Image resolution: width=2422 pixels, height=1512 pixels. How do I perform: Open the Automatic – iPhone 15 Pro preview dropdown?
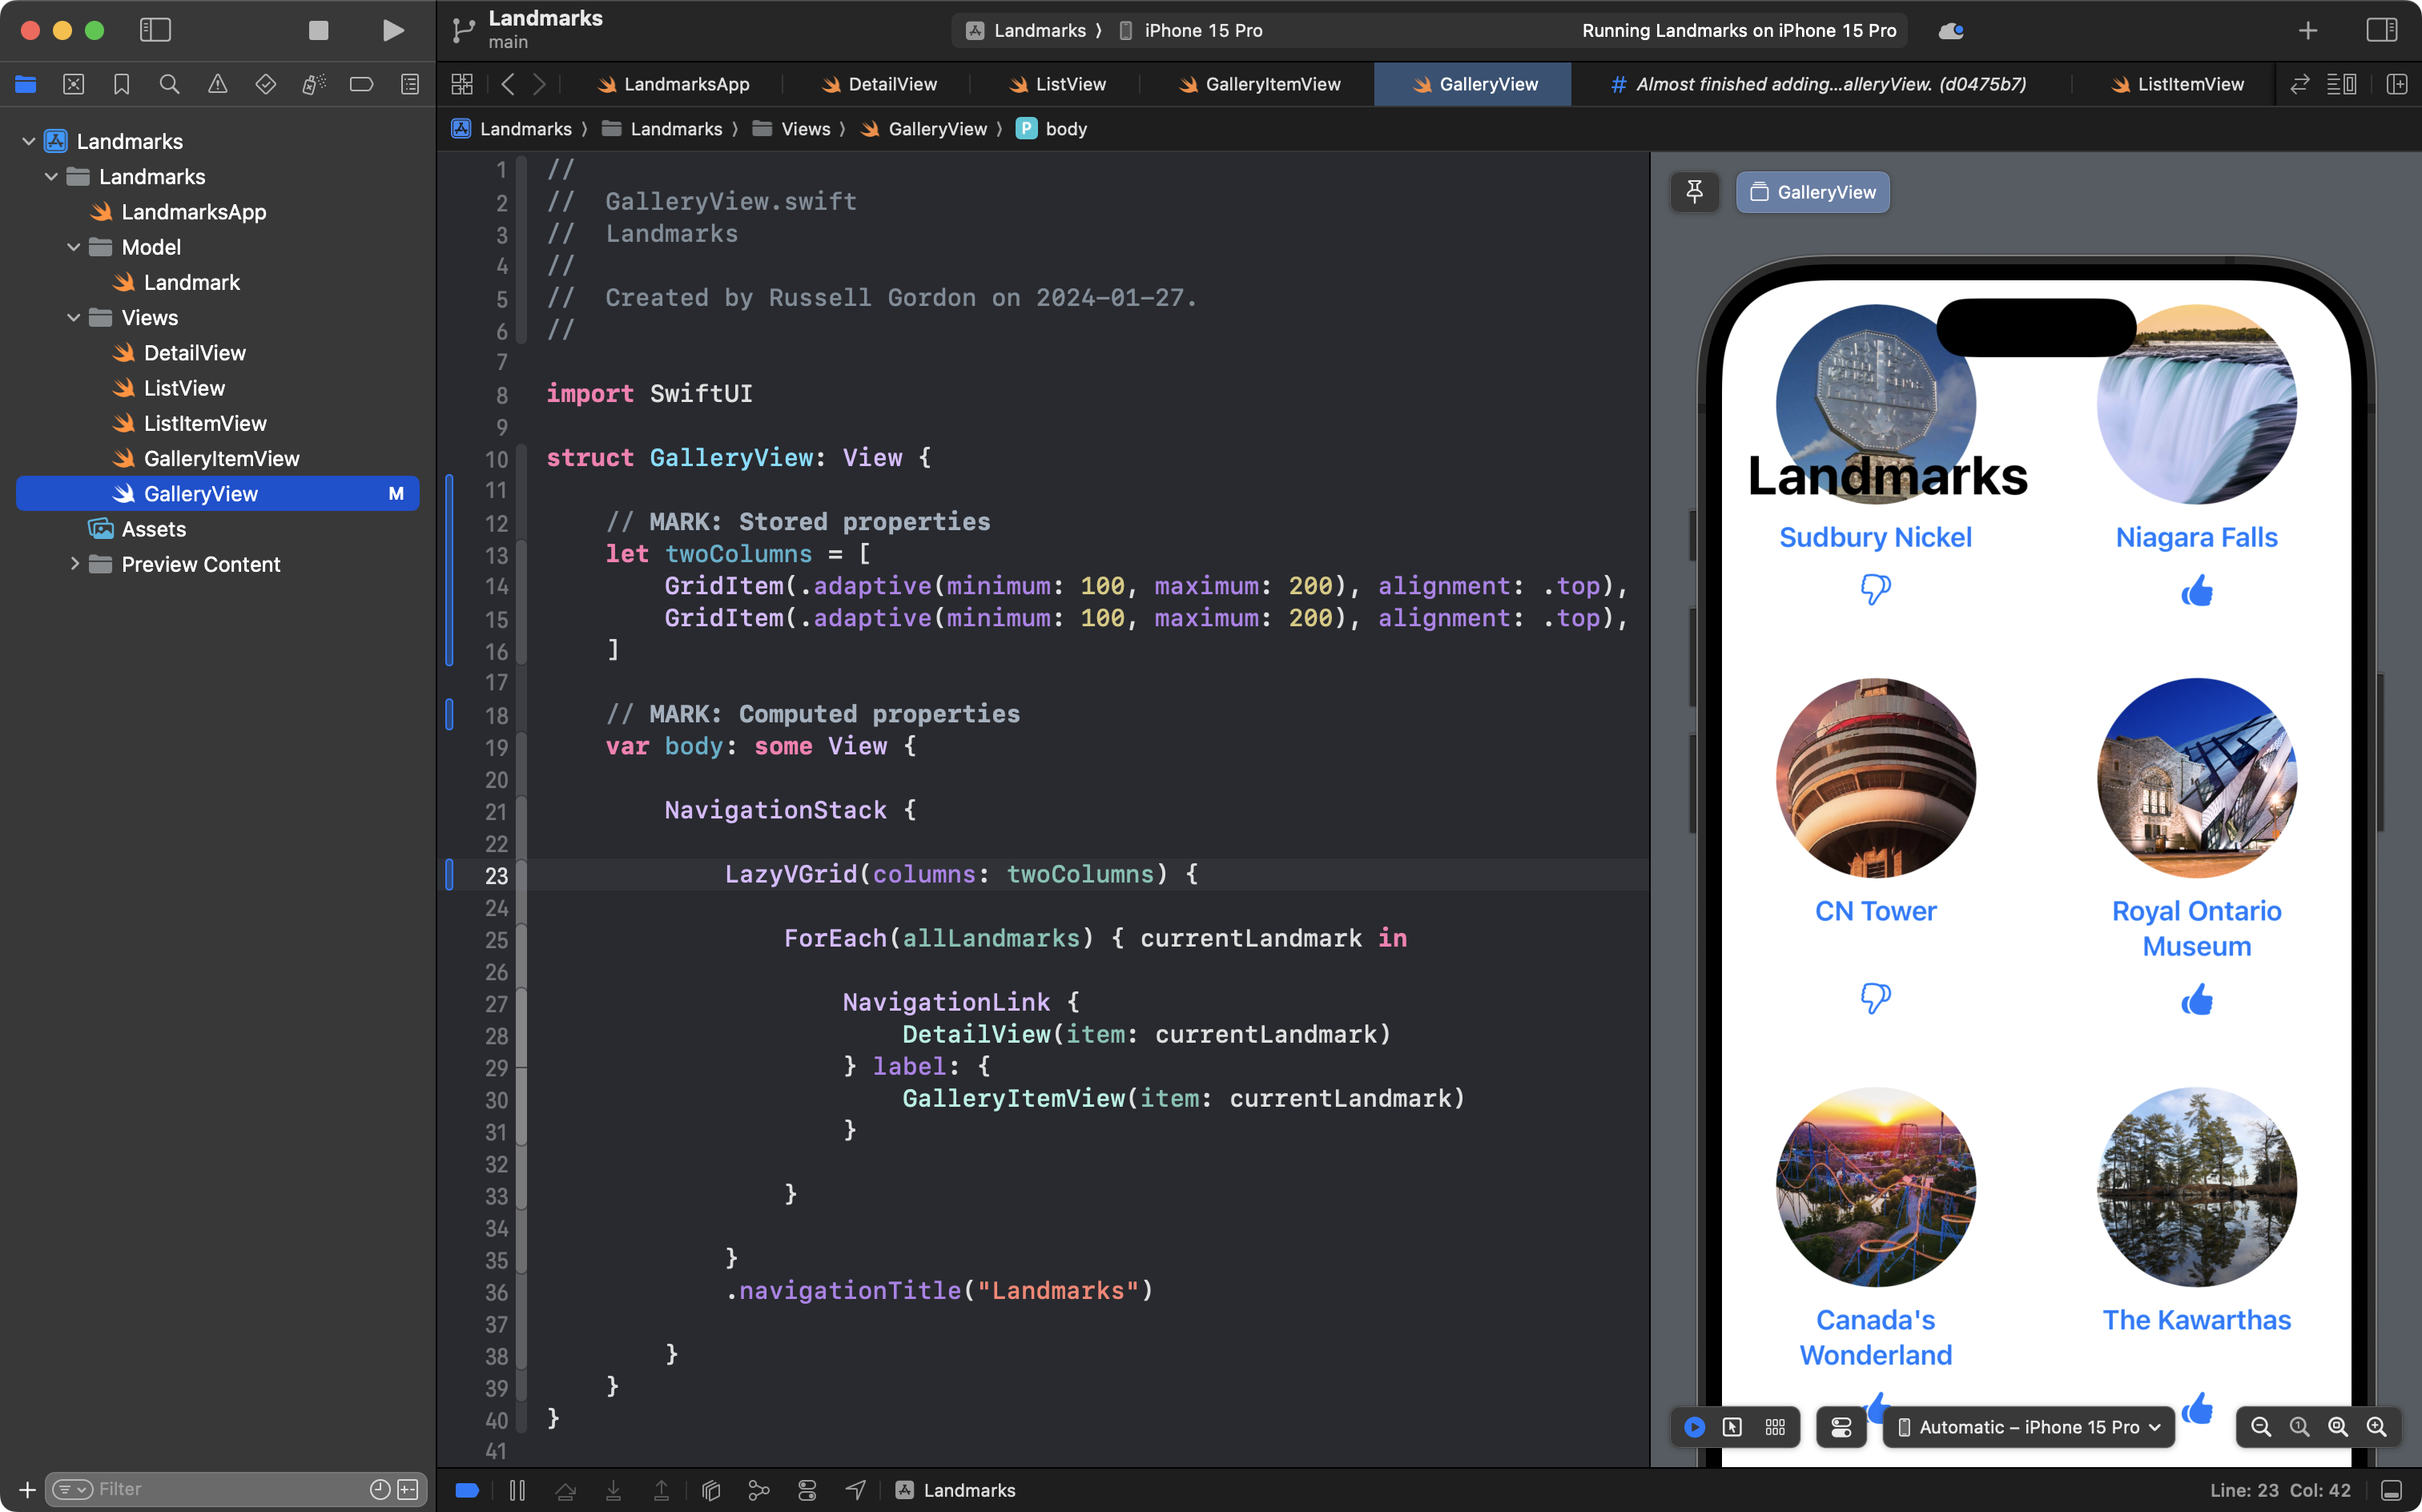[x=2028, y=1427]
